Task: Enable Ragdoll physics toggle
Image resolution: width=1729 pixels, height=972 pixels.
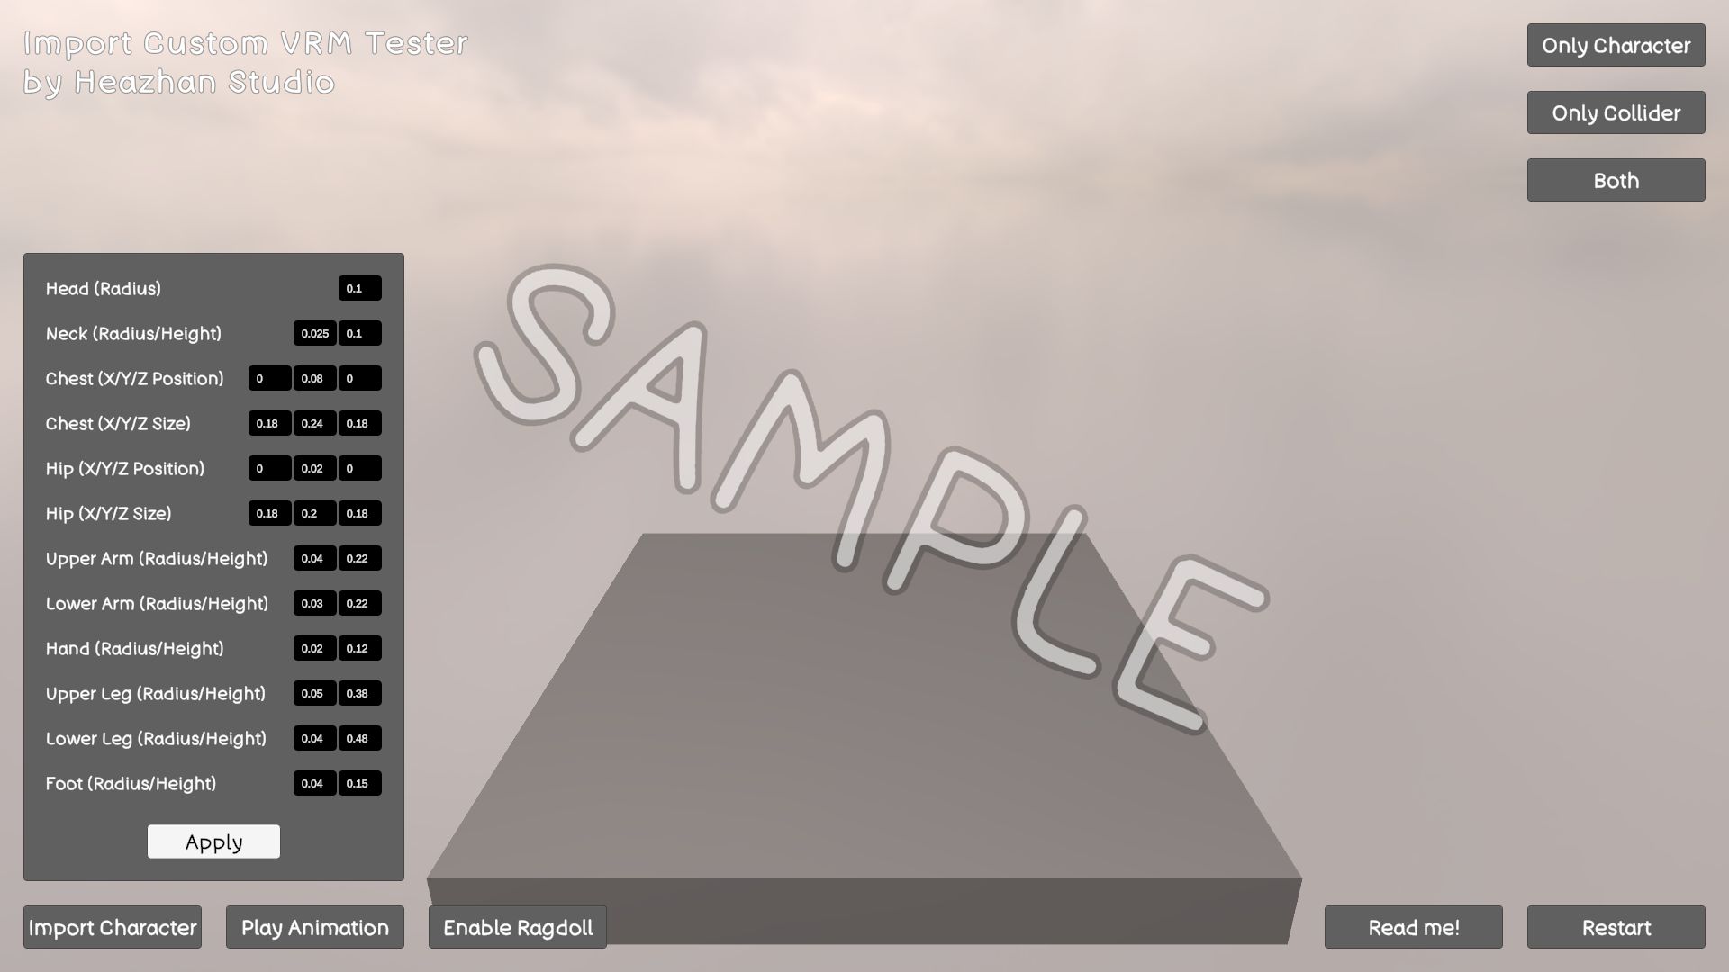Action: point(518,927)
